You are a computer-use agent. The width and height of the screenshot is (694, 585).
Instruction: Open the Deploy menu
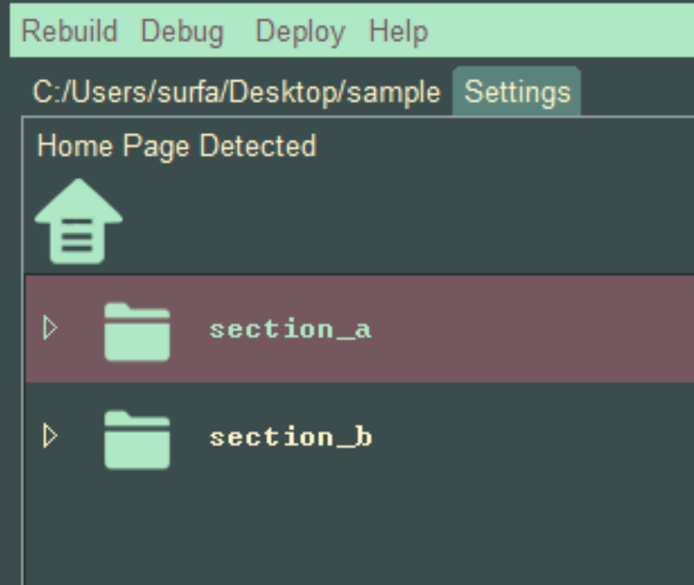pos(300,31)
